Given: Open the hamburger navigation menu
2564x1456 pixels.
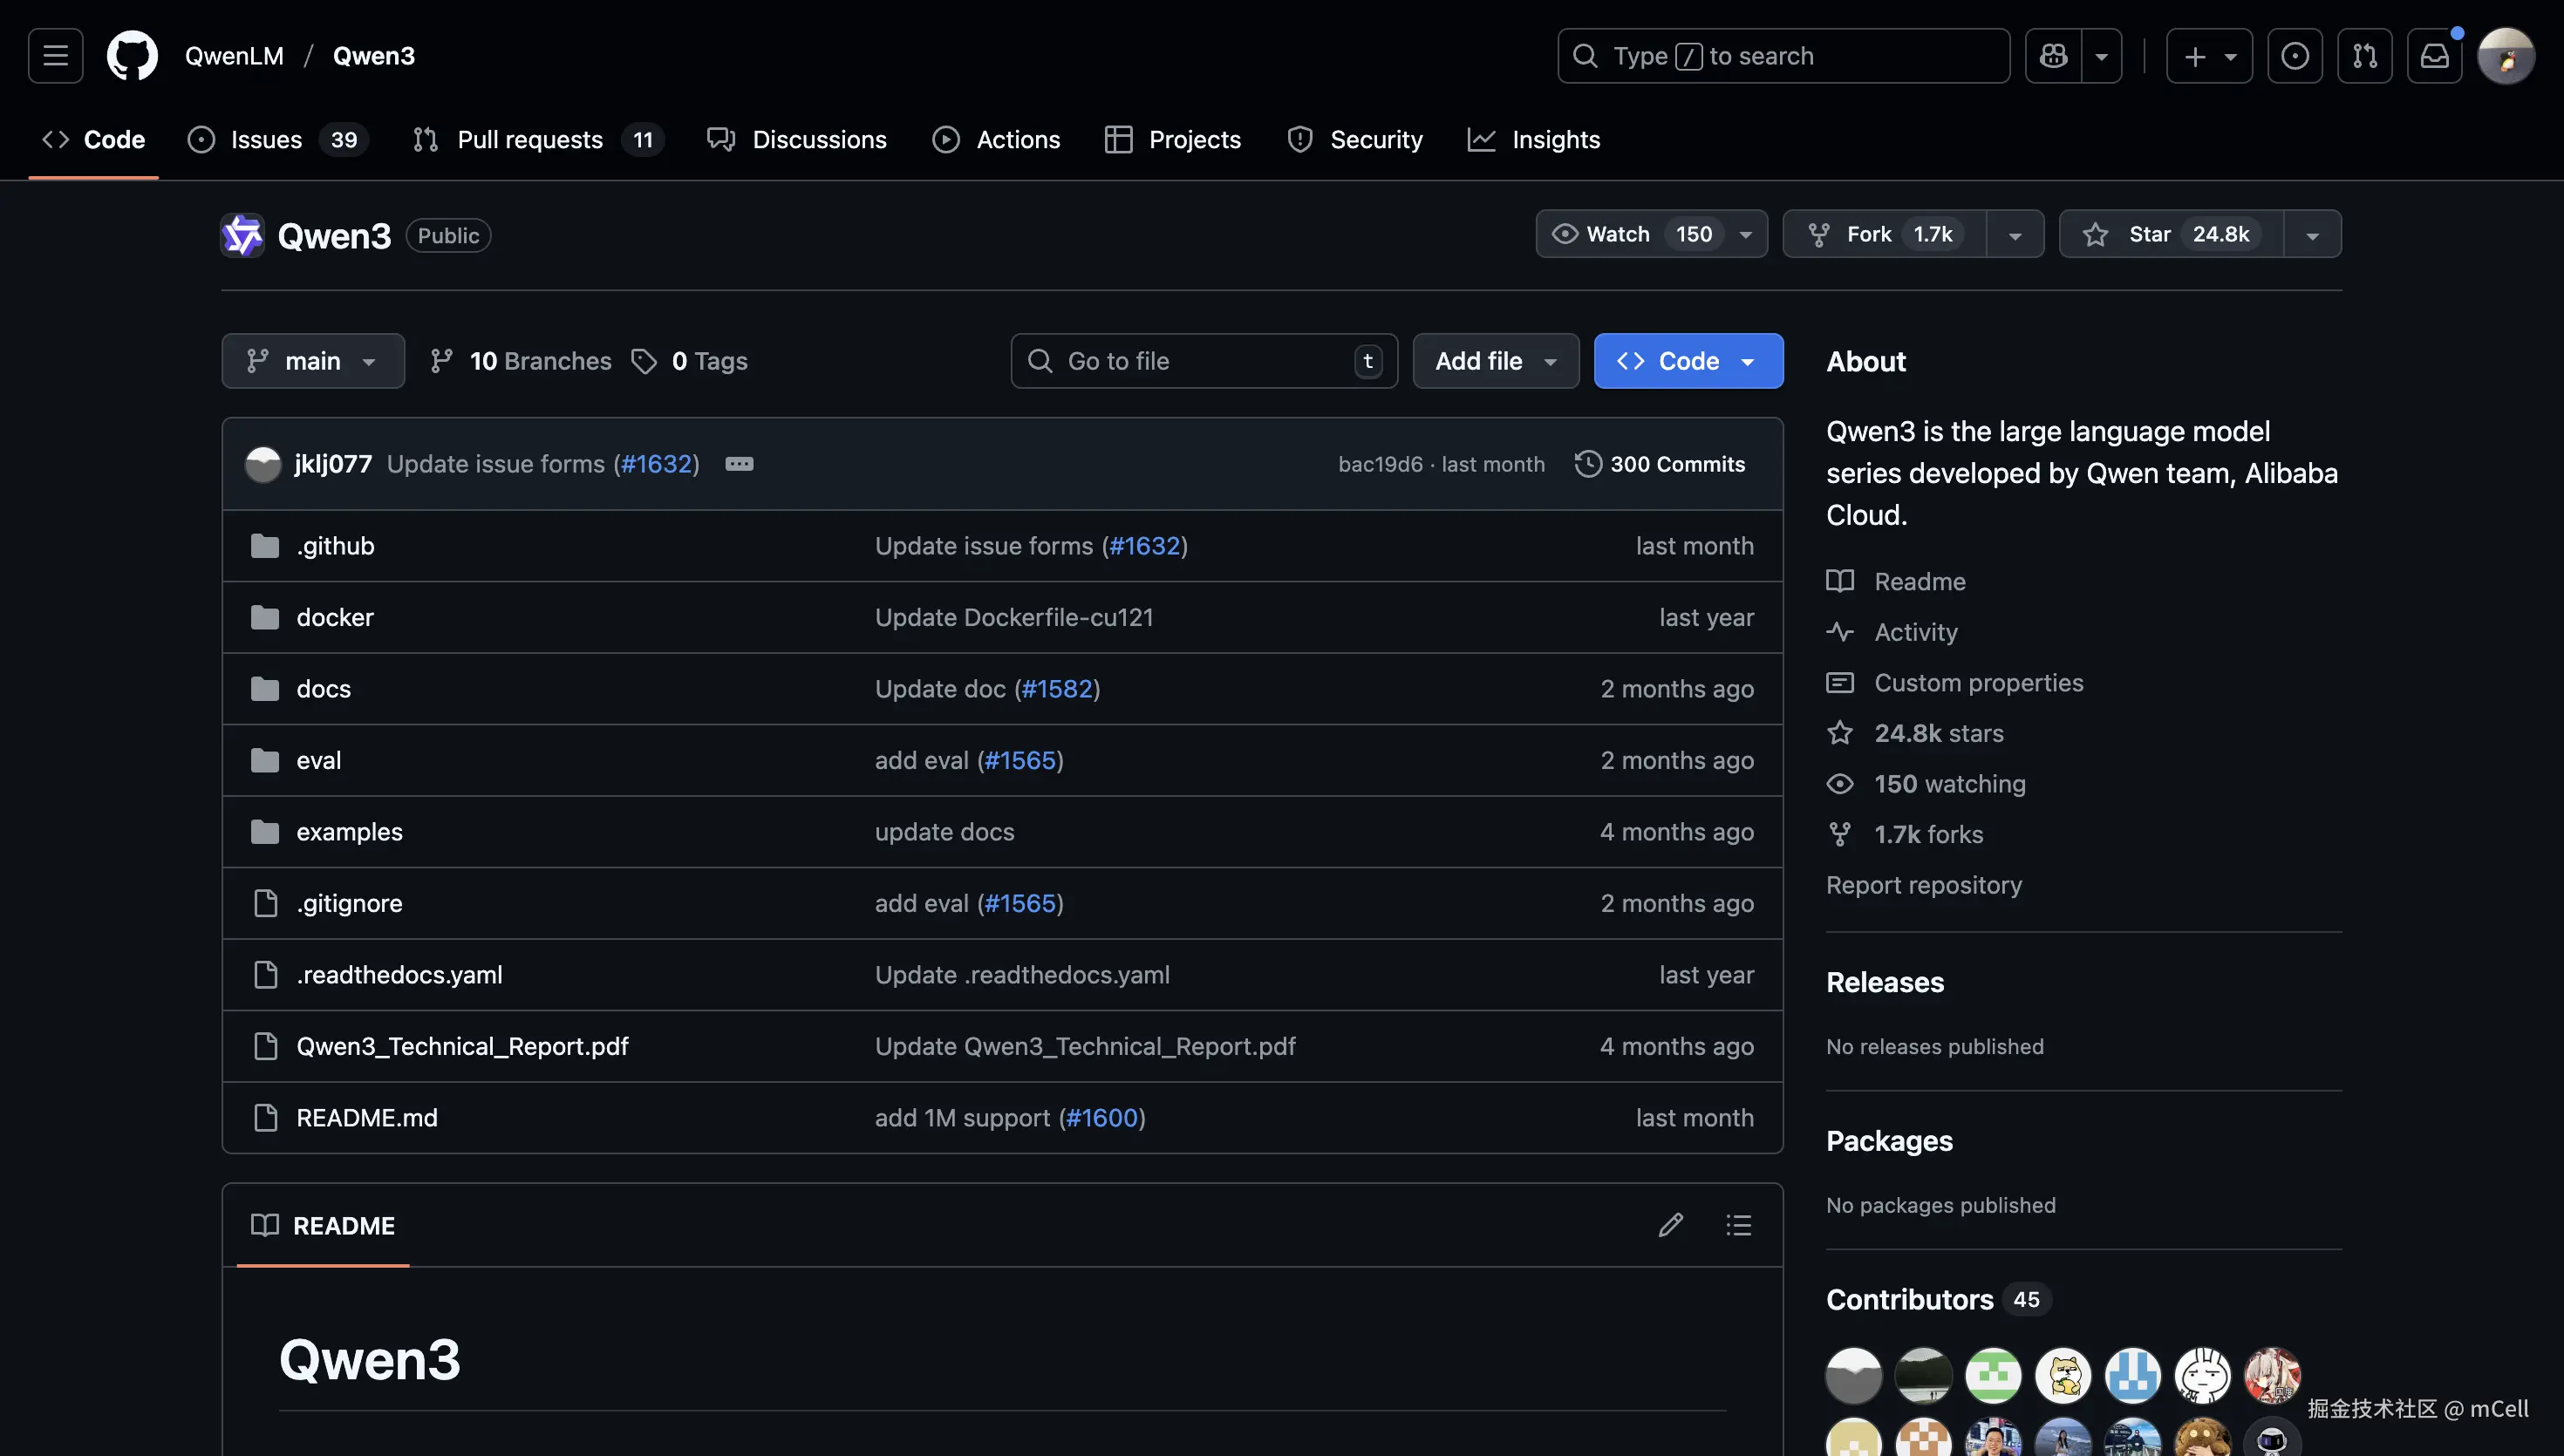Looking at the screenshot, I should point(55,56).
